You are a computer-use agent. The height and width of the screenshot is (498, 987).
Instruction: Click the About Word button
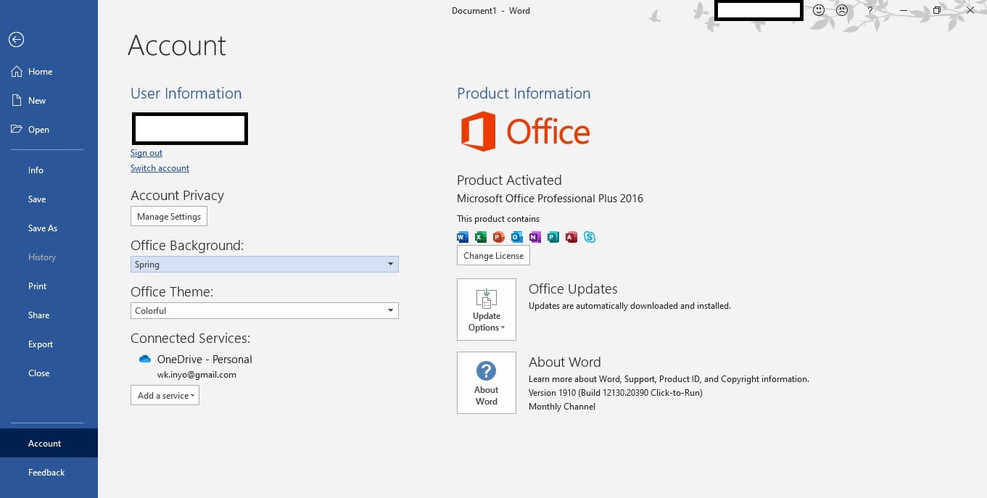[487, 383]
